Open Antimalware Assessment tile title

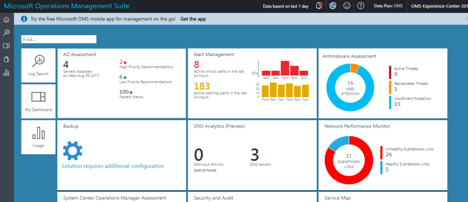(350, 56)
